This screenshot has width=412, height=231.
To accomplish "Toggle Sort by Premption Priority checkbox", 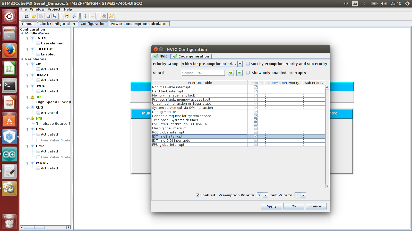I will (x=248, y=64).
